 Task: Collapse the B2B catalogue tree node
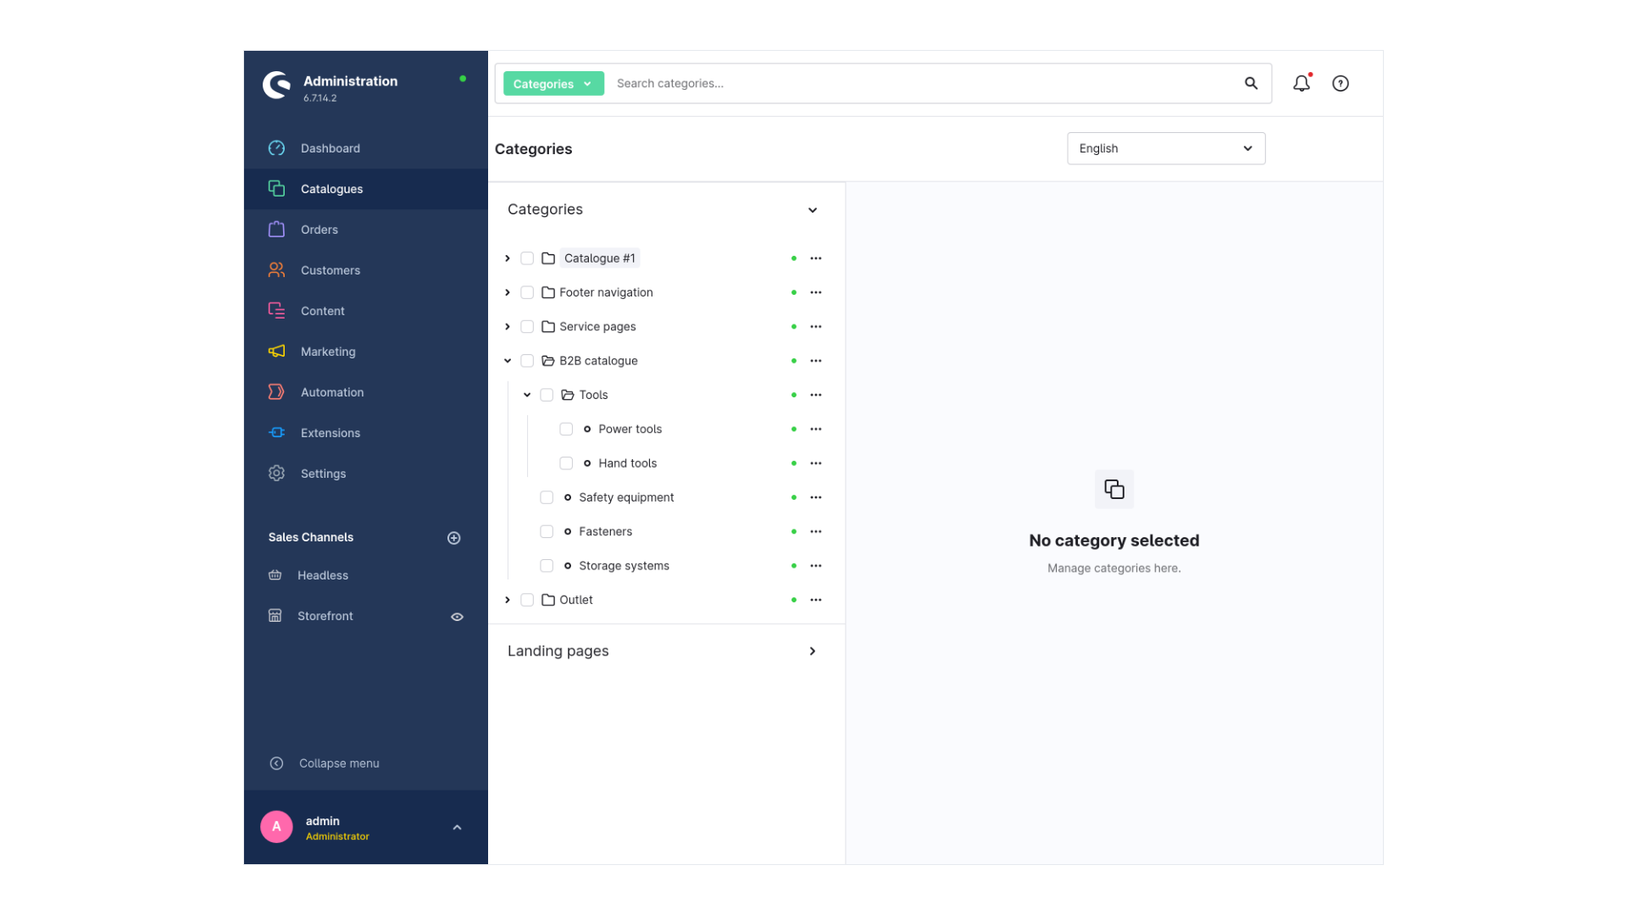pos(508,361)
